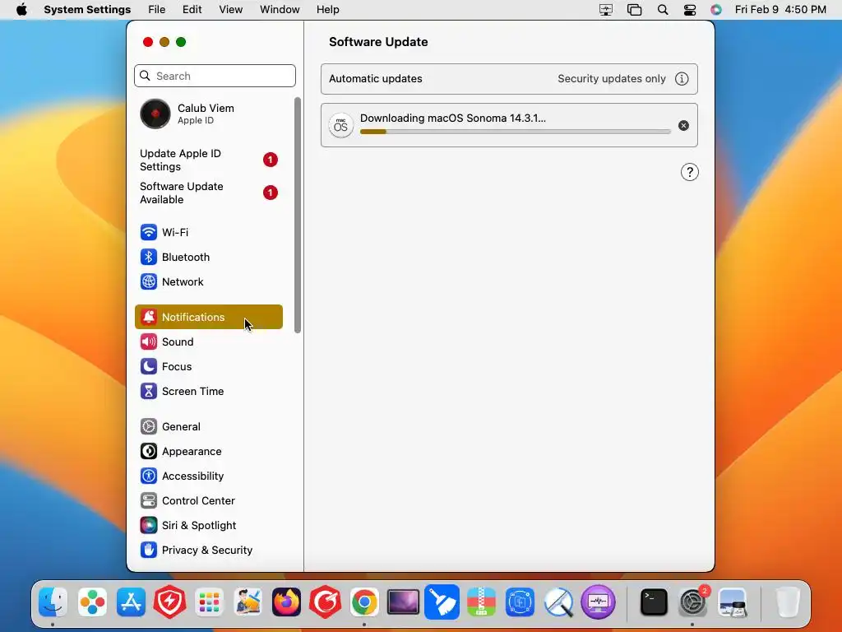The width and height of the screenshot is (842, 632).
Task: Cancel the macOS Sonoma download
Action: click(x=683, y=126)
